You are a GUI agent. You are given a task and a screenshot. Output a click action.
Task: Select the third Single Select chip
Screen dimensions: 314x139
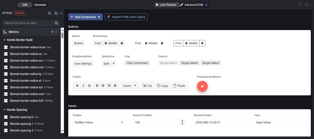tap(211, 63)
